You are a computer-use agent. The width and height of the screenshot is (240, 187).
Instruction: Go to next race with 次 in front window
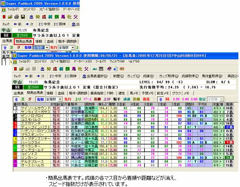pos(40,76)
